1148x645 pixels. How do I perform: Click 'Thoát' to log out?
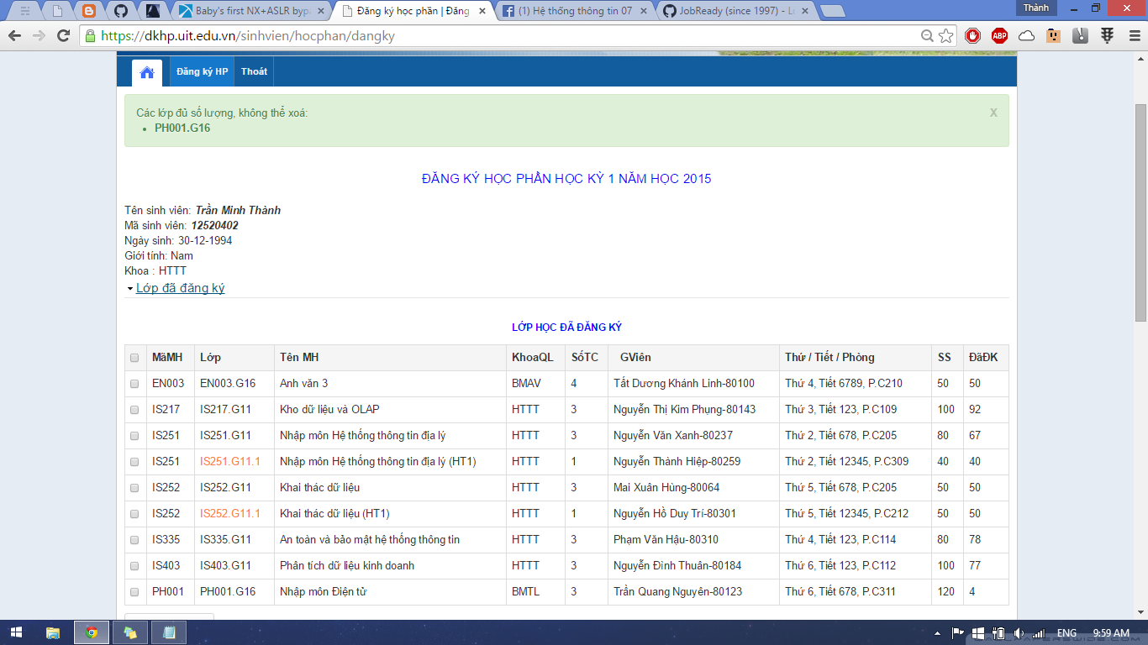(x=254, y=72)
